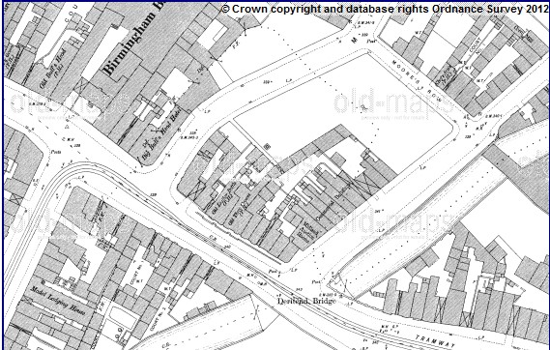Click the Crown copyright Ordnance Survey notice
The height and width of the screenshot is (350, 550).
[384, 9]
